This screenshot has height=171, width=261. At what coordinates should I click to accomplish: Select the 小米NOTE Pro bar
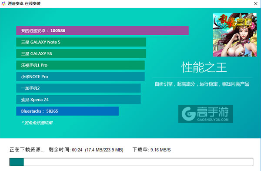click(x=80, y=77)
